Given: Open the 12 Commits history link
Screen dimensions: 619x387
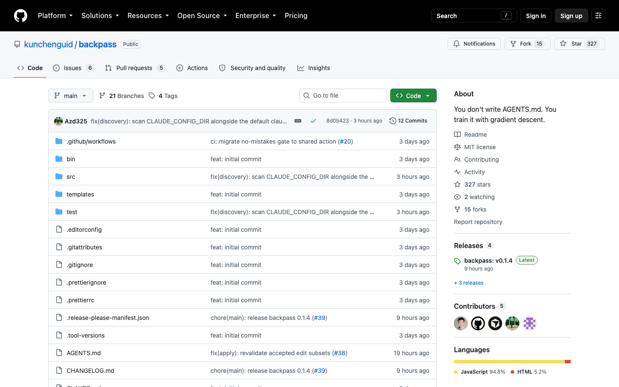Looking at the screenshot, I should (x=408, y=121).
